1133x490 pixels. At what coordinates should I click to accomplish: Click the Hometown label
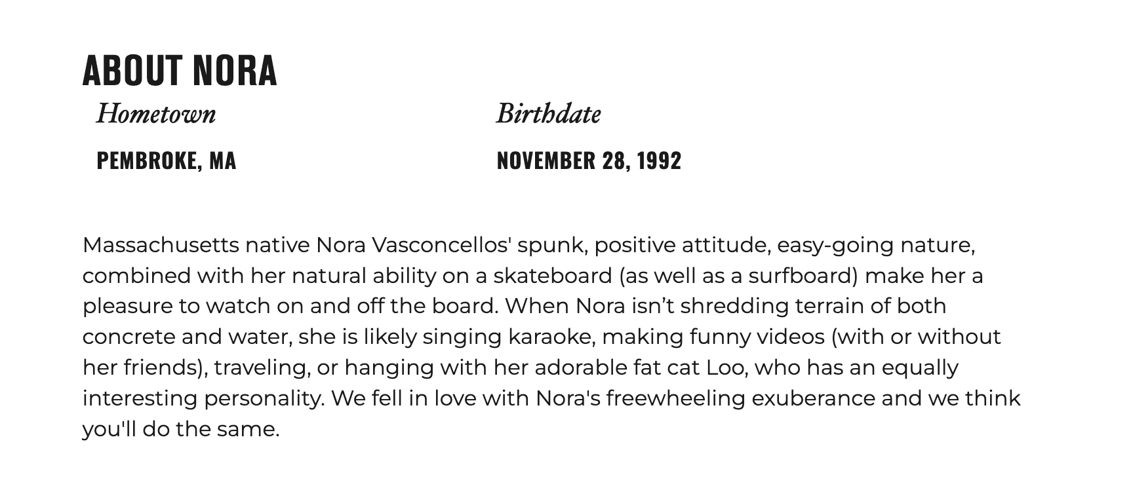coord(156,113)
